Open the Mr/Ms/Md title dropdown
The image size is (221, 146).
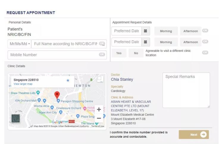(x=19, y=44)
